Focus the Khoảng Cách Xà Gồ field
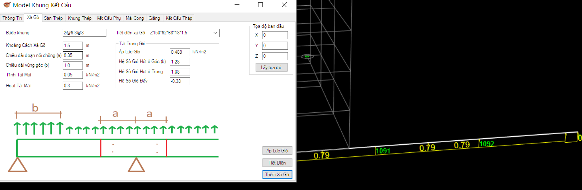The width and height of the screenshot is (582, 190). point(73,46)
